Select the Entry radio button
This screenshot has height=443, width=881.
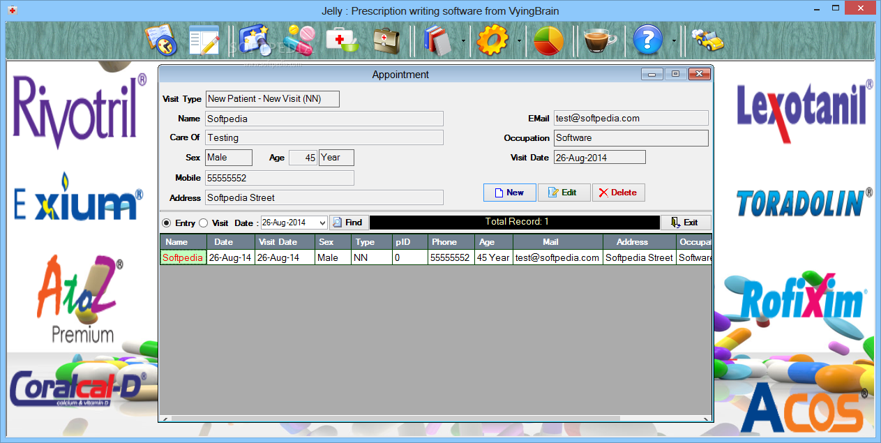click(x=166, y=223)
